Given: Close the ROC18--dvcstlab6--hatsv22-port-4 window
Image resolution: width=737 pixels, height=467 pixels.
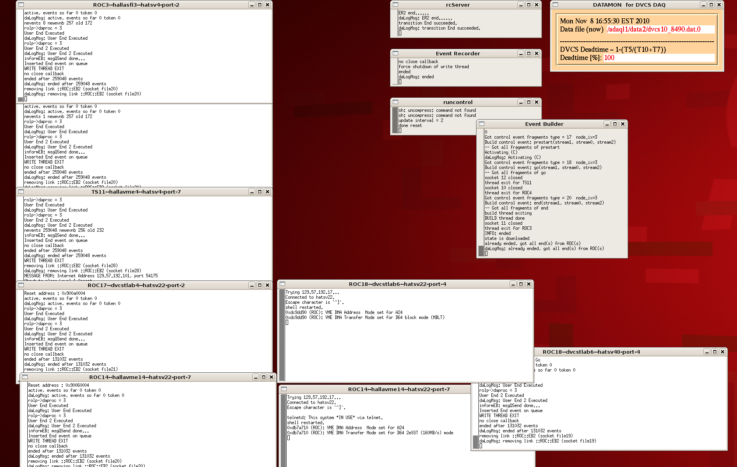Looking at the screenshot, I should [529, 284].
